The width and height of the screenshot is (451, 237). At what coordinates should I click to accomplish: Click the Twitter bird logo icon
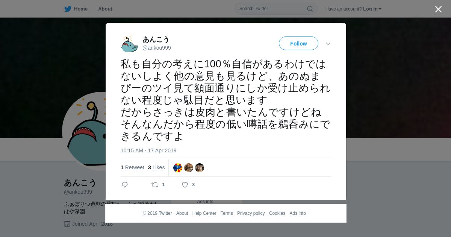(x=68, y=9)
